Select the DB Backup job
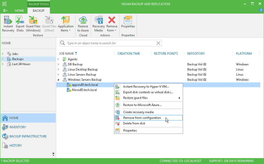The width and height of the screenshot is (264, 164). [75, 64]
